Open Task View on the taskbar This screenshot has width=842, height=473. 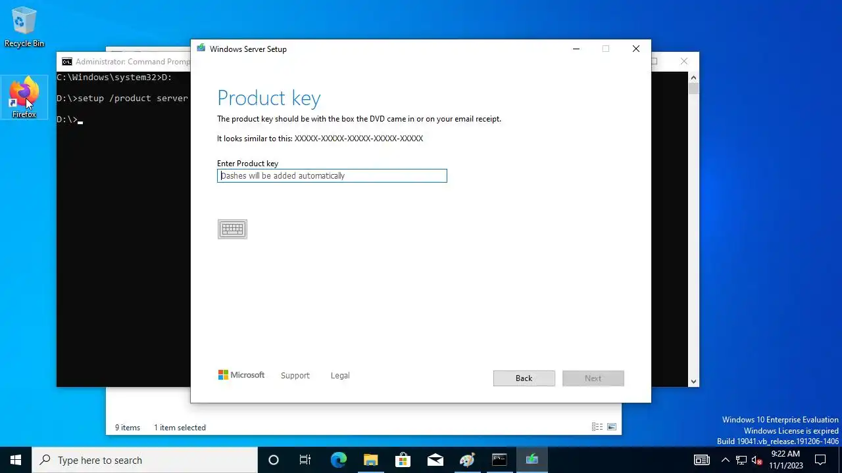click(305, 460)
